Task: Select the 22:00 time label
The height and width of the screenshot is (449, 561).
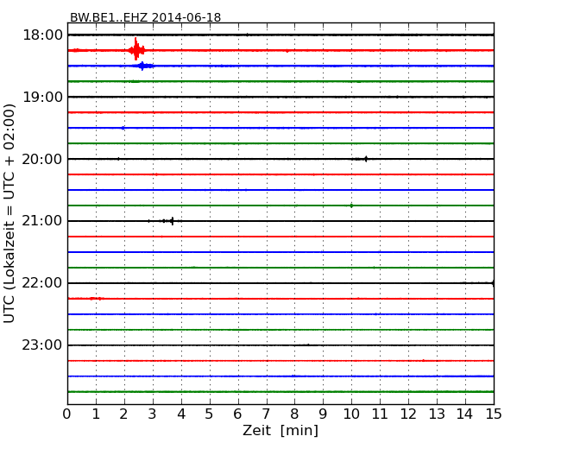Action: coord(42,283)
